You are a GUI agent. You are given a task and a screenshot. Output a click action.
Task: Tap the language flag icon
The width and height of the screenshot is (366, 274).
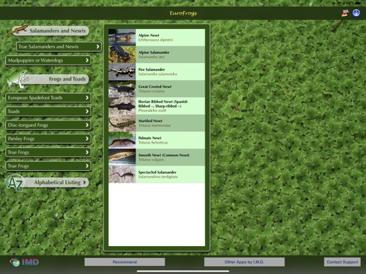pos(345,13)
